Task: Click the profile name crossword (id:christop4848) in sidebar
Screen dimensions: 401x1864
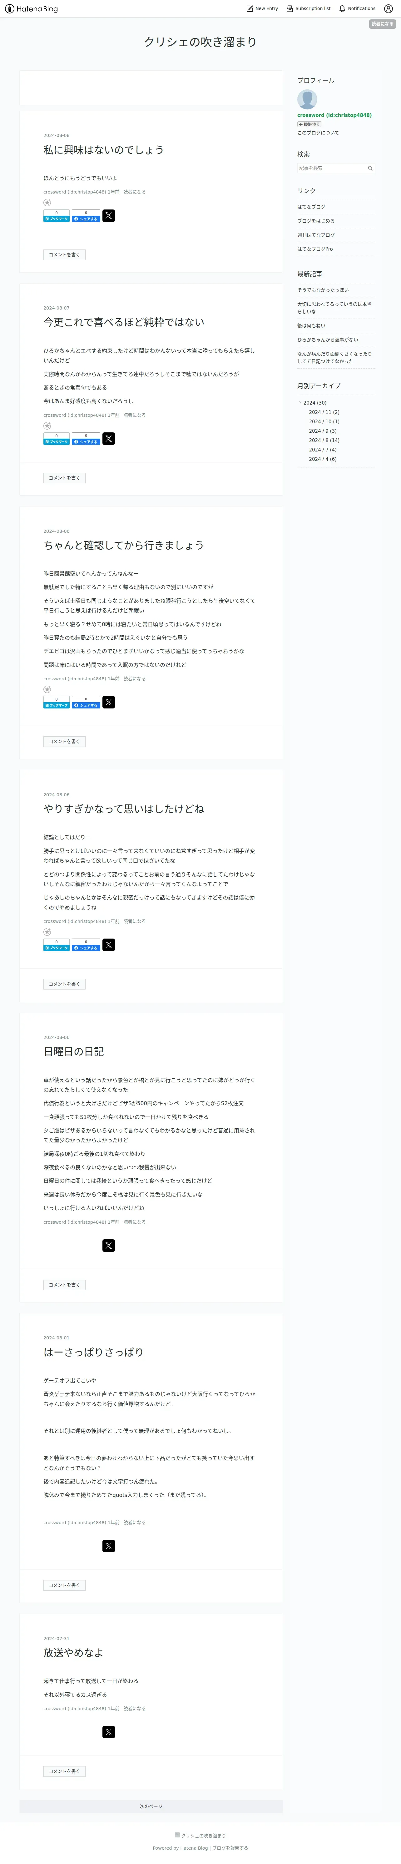Action: coord(334,115)
